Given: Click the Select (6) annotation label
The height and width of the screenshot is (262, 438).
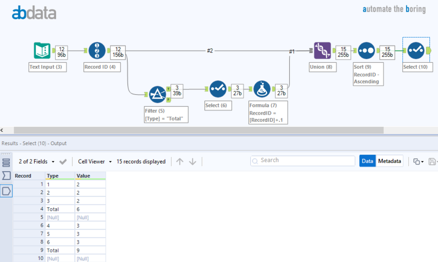Looking at the screenshot, I should [218, 106].
